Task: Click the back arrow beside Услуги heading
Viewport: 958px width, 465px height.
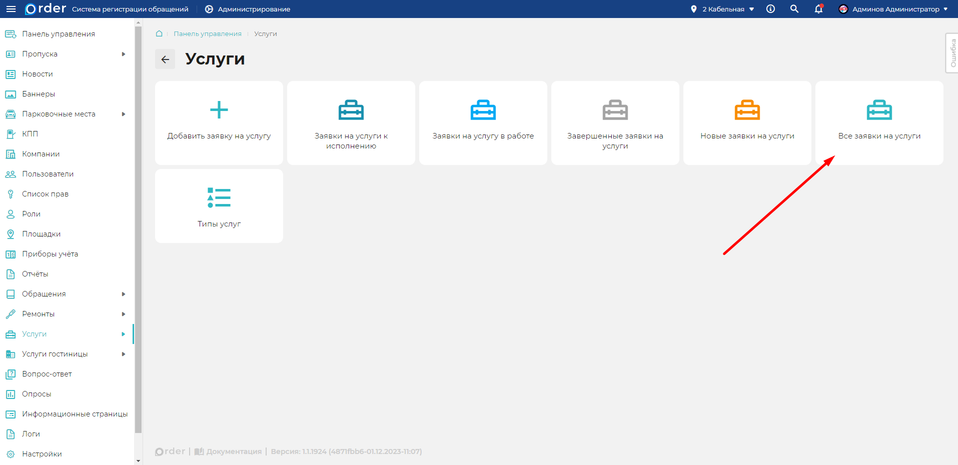Action: point(165,59)
